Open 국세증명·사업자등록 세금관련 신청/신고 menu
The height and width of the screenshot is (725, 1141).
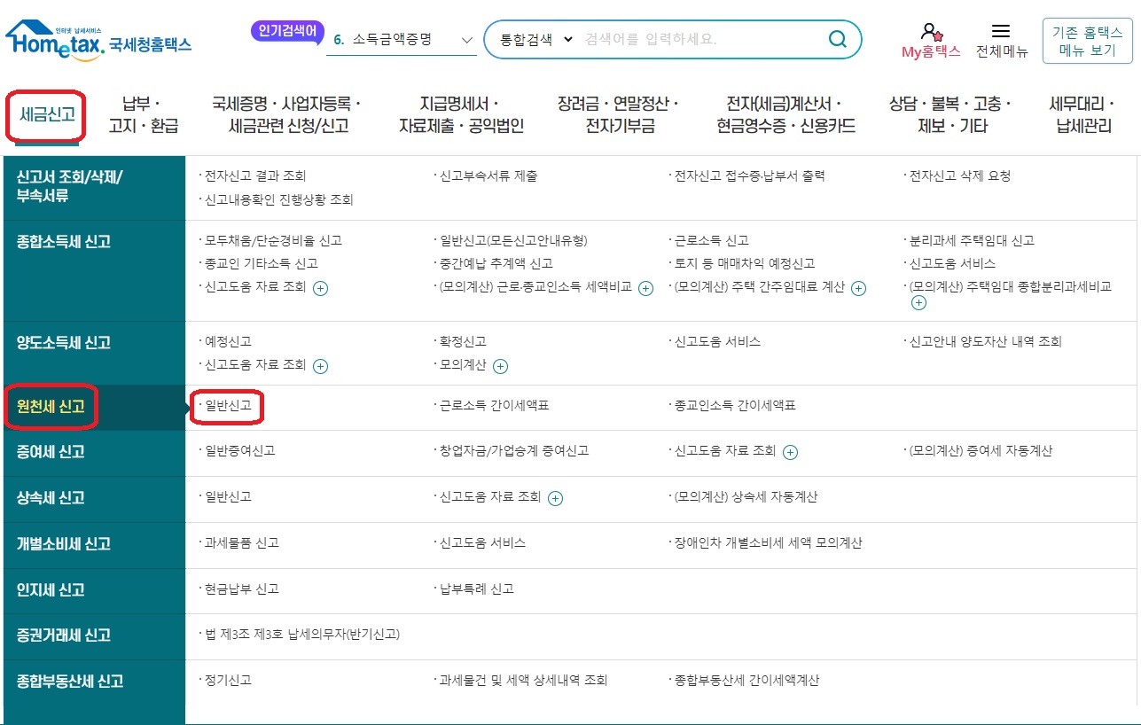(287, 114)
